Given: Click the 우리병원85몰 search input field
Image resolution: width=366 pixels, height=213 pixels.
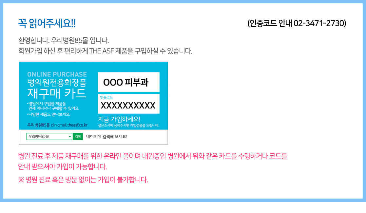Looking at the screenshot, I should (x=49, y=137).
